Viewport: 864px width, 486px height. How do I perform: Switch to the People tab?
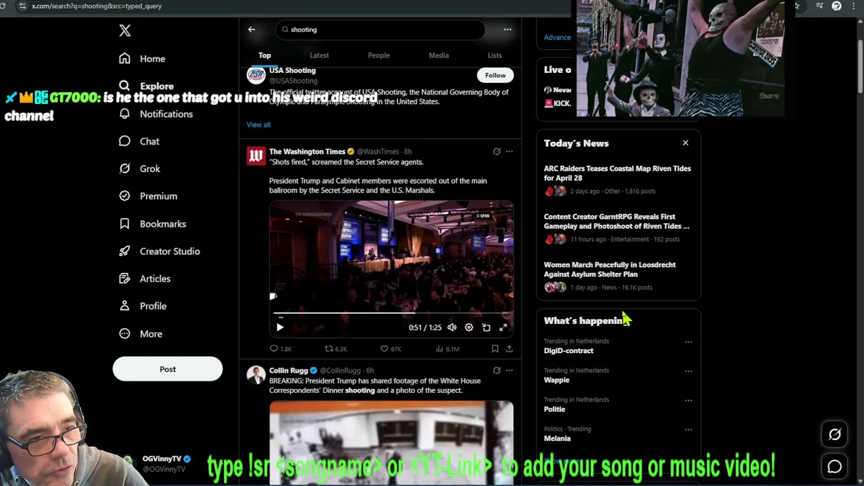379,55
